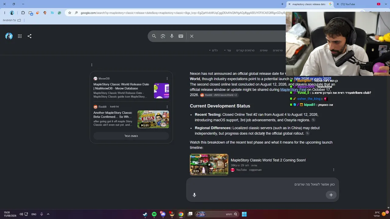Open the on-screen keyboard input tool
The width and height of the screenshot is (390, 219).
click(181, 36)
